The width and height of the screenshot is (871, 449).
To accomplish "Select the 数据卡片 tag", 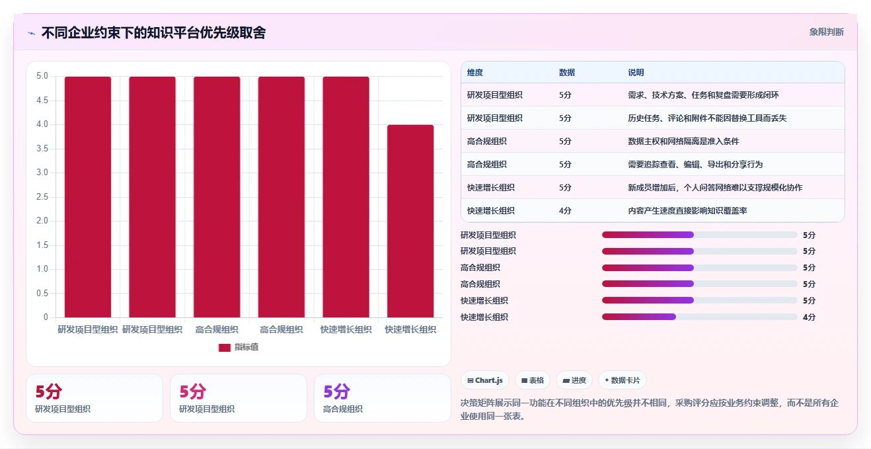I will click(x=623, y=380).
